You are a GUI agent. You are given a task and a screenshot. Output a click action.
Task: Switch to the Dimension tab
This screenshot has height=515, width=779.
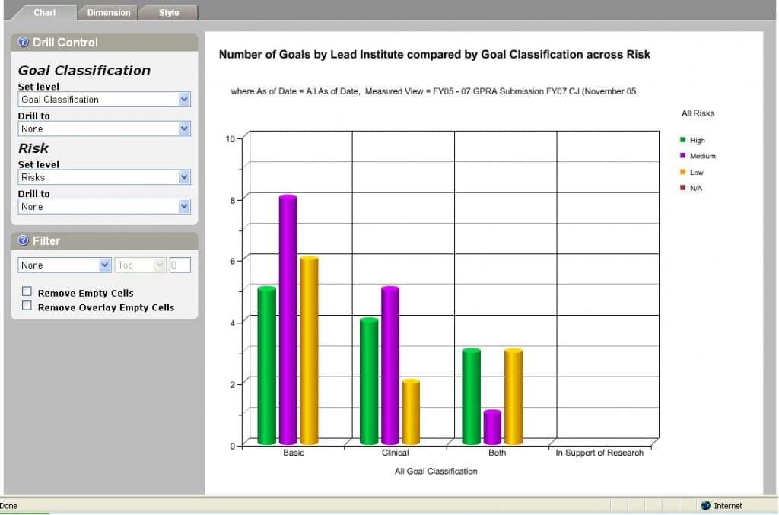[x=107, y=12]
